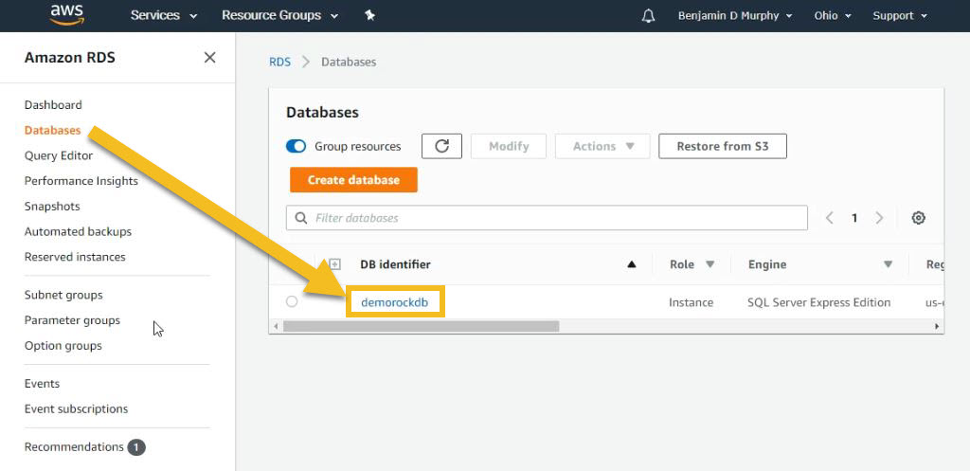Screen dimensions: 970x471
Task: Open Option groups in sidebar
Action: [63, 346]
